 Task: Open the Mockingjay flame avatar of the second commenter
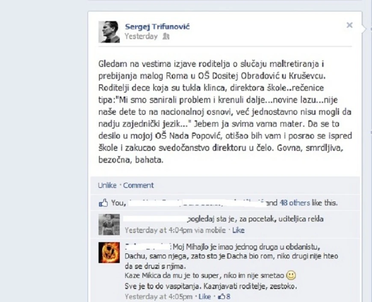109,252
